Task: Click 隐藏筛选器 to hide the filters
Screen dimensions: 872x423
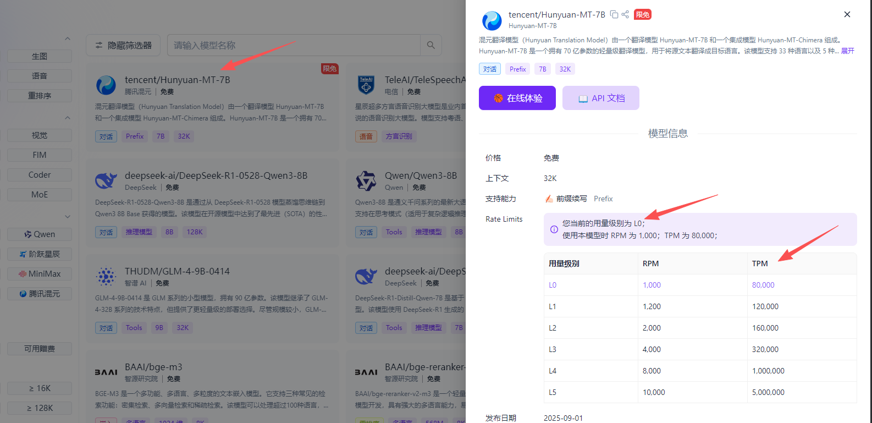Action: point(123,45)
